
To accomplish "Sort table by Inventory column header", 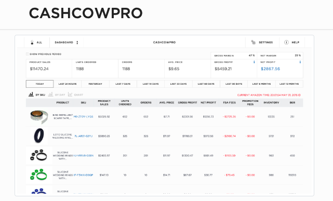I will 271,102.
